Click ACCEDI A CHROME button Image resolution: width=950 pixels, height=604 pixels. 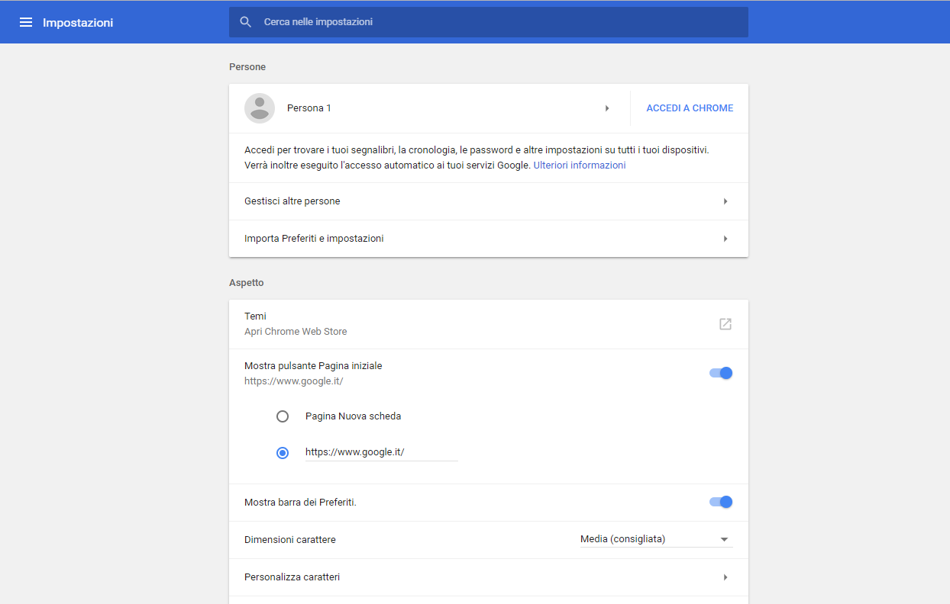pyautogui.click(x=690, y=108)
